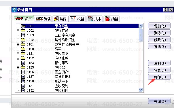Select the 应收利息 row
Image resolution: width=174 pixels, height=108 pixels.
click(77, 90)
